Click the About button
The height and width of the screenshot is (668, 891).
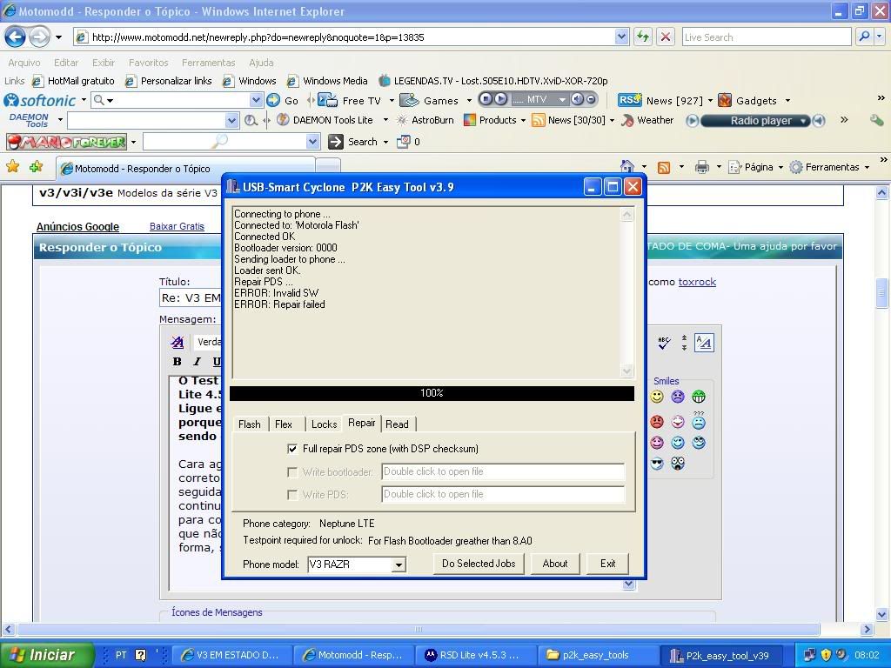click(554, 564)
